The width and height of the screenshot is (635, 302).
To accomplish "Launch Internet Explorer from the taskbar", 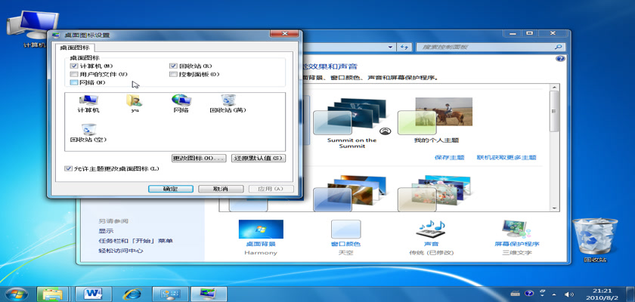I will click(x=134, y=292).
